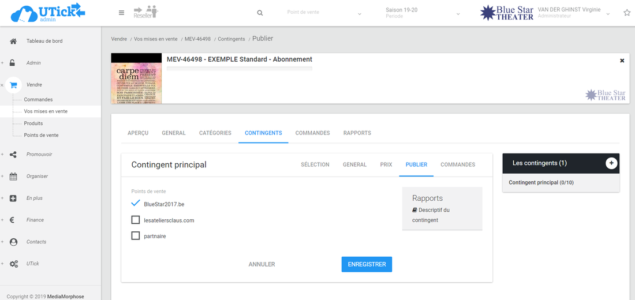Check the lesateliersclaus.com checkbox
635x300 pixels.
click(136, 220)
